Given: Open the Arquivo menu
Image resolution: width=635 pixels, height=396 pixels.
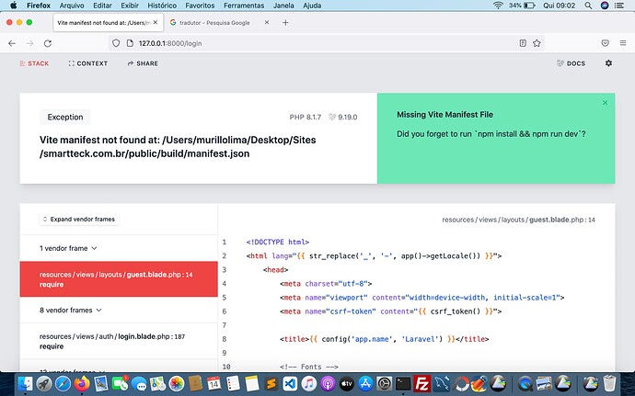Looking at the screenshot, I should click(x=72, y=6).
